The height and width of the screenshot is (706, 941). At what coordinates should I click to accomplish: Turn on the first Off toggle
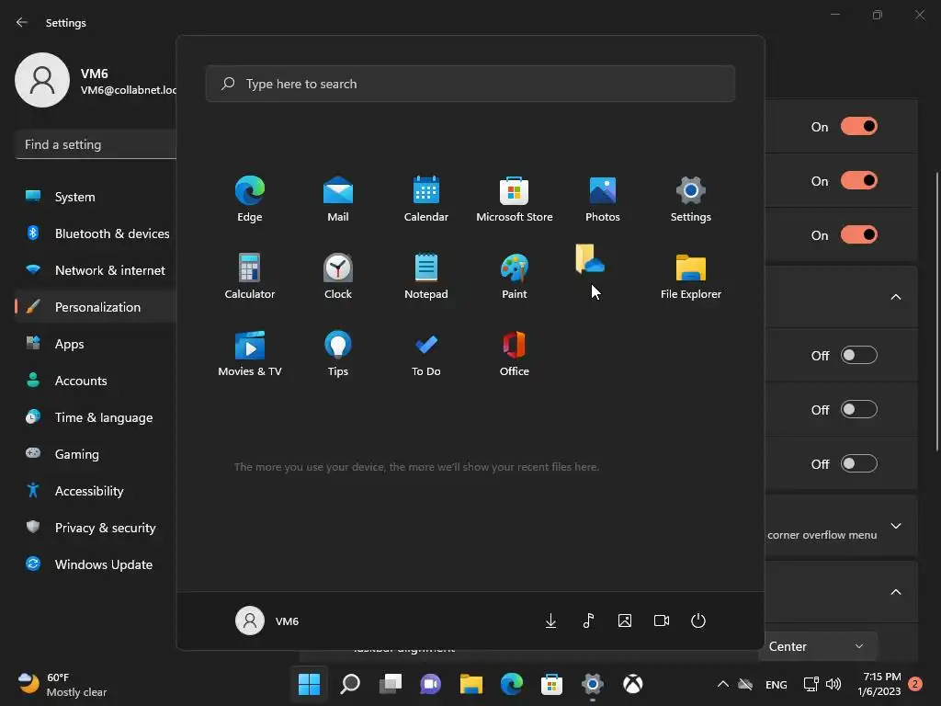pos(859,356)
